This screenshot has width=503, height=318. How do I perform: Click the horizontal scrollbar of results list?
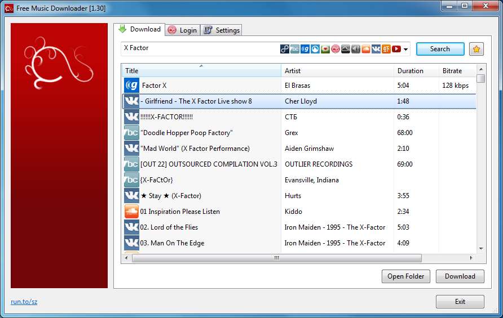coord(276,258)
